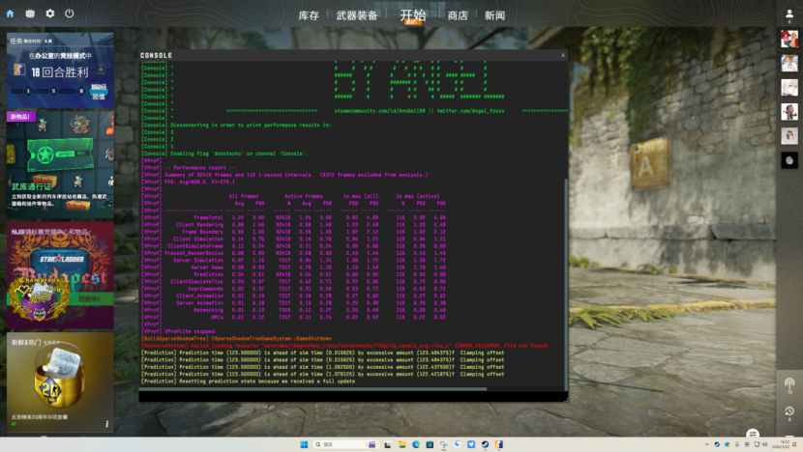
Task: Go to the 商店 store tab
Action: pos(458,15)
